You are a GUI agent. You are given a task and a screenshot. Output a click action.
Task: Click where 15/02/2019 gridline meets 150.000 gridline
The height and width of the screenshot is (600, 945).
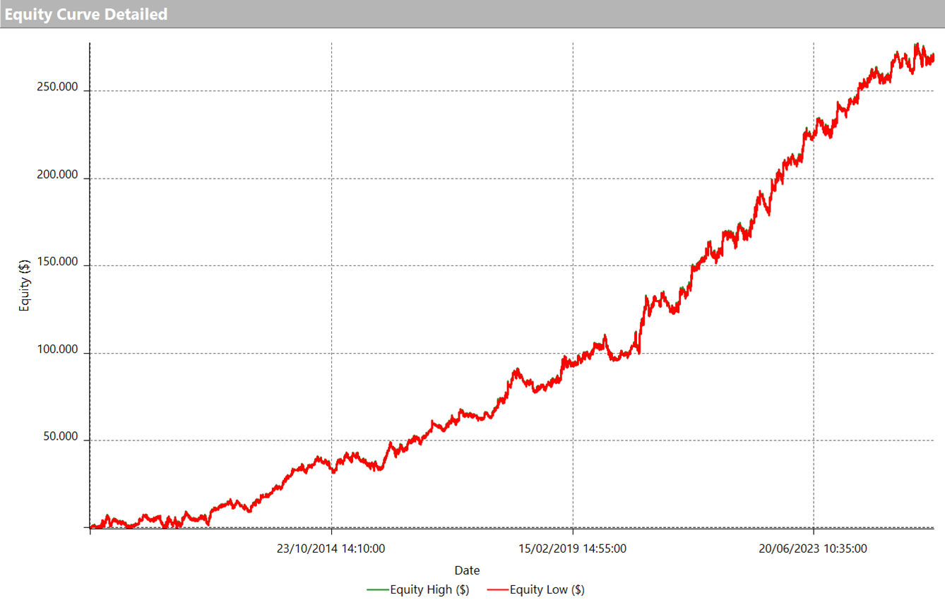pos(572,266)
